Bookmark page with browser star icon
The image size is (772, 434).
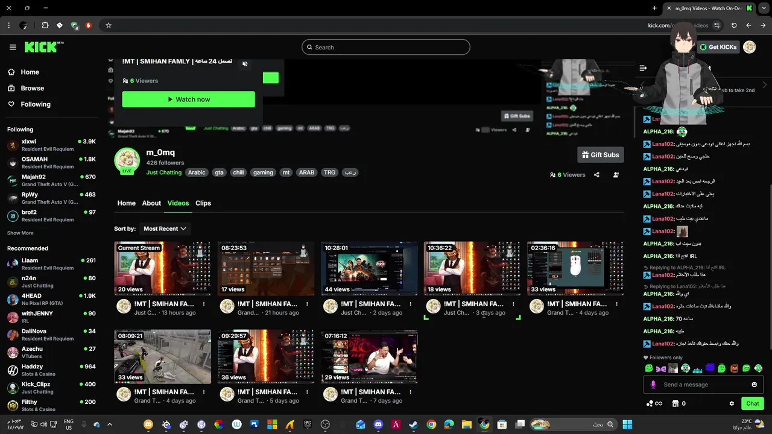[109, 25]
